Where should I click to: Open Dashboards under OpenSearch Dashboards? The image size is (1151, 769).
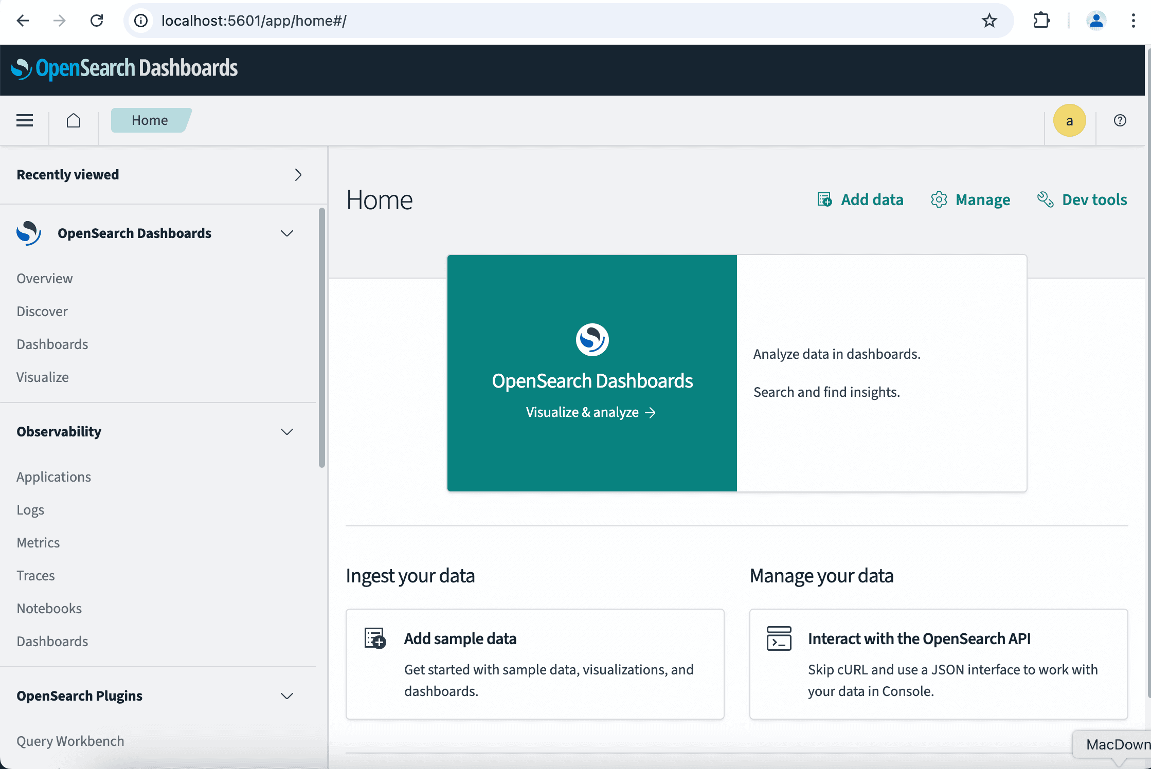52,344
